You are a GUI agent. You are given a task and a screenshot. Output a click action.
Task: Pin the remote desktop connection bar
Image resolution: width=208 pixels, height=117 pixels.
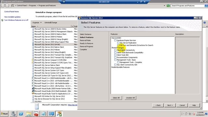[64, 2]
